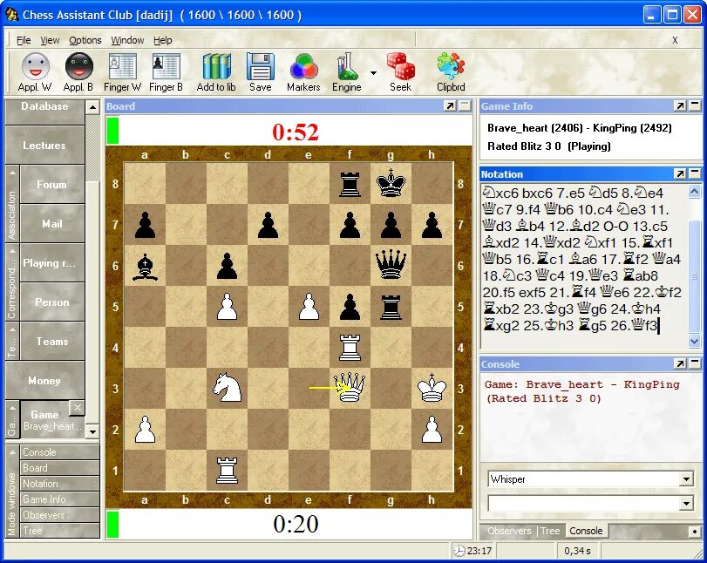Toggle the Game Info mode window
Image resolution: width=707 pixels, height=563 pixels.
point(59,499)
